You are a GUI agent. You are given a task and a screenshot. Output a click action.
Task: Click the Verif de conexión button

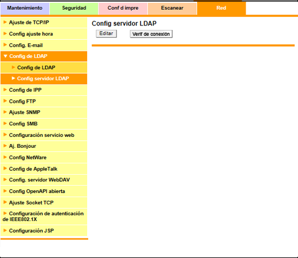151,34
